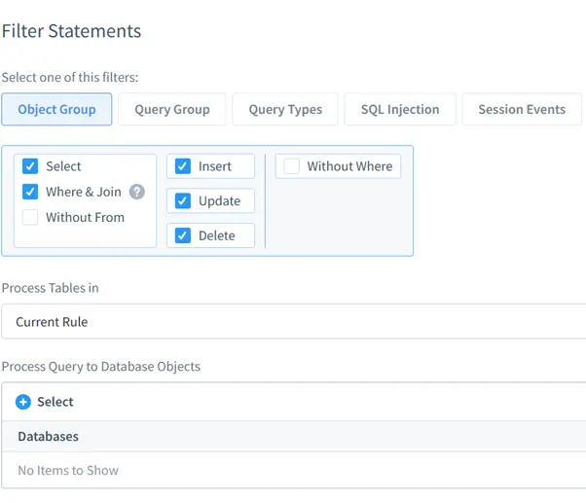Click the Filter Statements heading
Image resolution: width=586 pixels, height=503 pixels.
coord(72,31)
